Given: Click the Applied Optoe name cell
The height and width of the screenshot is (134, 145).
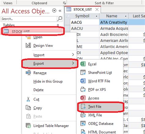Looking at the screenshot, I should coord(114,53).
